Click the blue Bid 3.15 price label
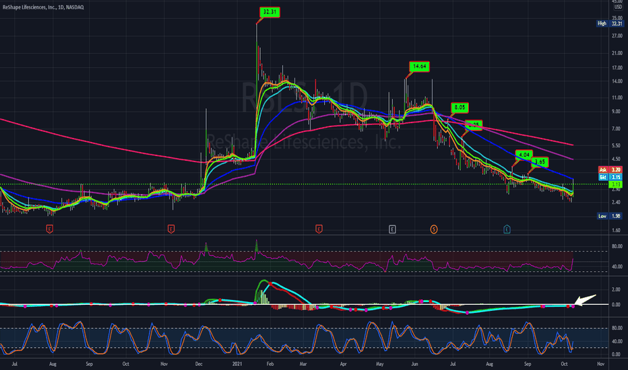Viewport: 628px width, 370px height. pos(610,177)
